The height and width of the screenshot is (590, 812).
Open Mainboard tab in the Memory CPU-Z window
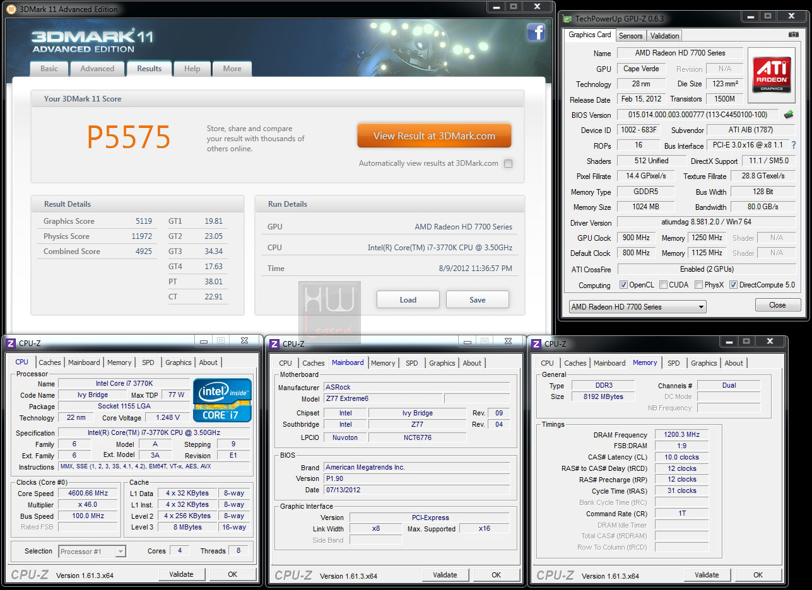(609, 363)
